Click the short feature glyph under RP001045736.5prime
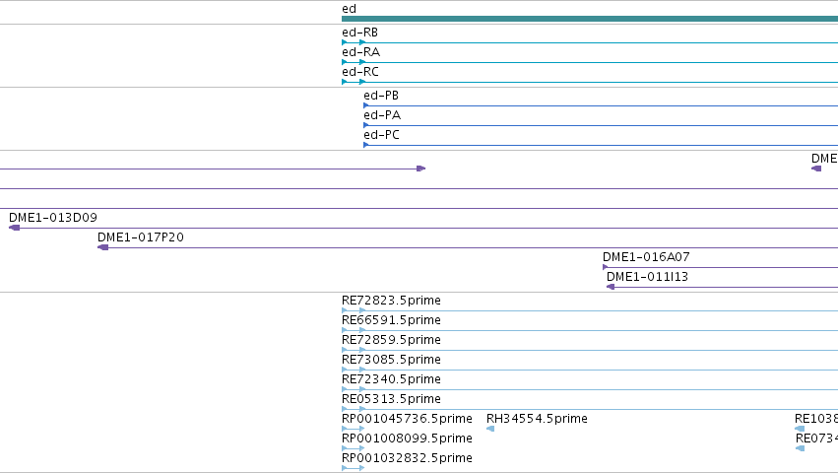Image resolution: width=838 pixels, height=473 pixels. point(354,429)
